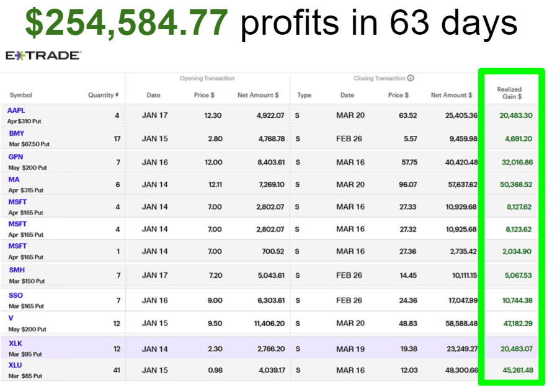Click the info icon beside Closing Transaction
The image size is (547, 387).
(411, 79)
